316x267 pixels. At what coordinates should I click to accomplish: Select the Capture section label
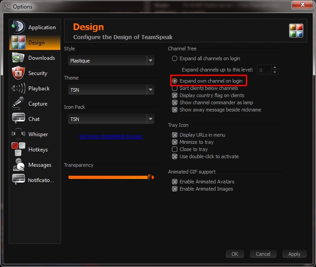click(x=38, y=104)
